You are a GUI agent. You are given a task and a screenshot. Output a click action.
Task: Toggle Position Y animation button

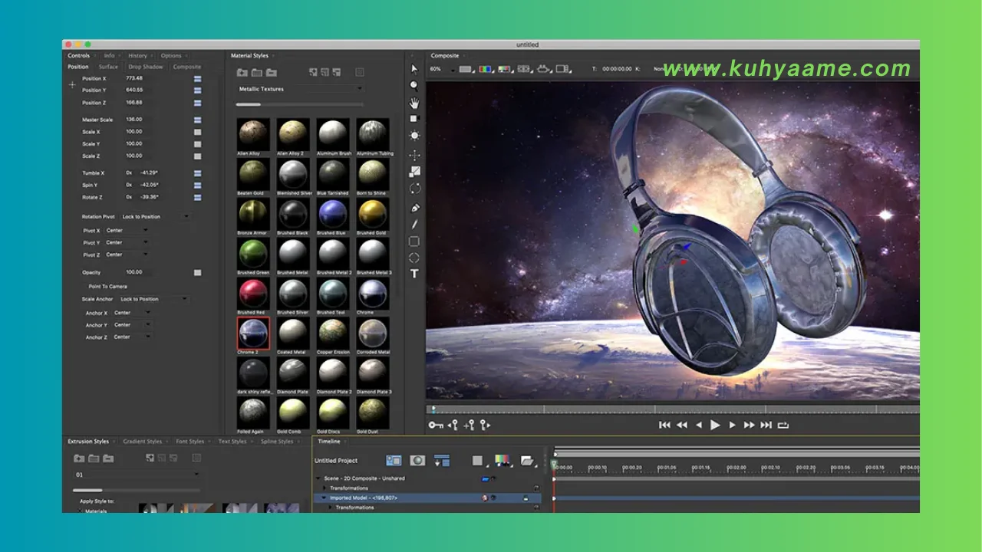click(x=197, y=90)
